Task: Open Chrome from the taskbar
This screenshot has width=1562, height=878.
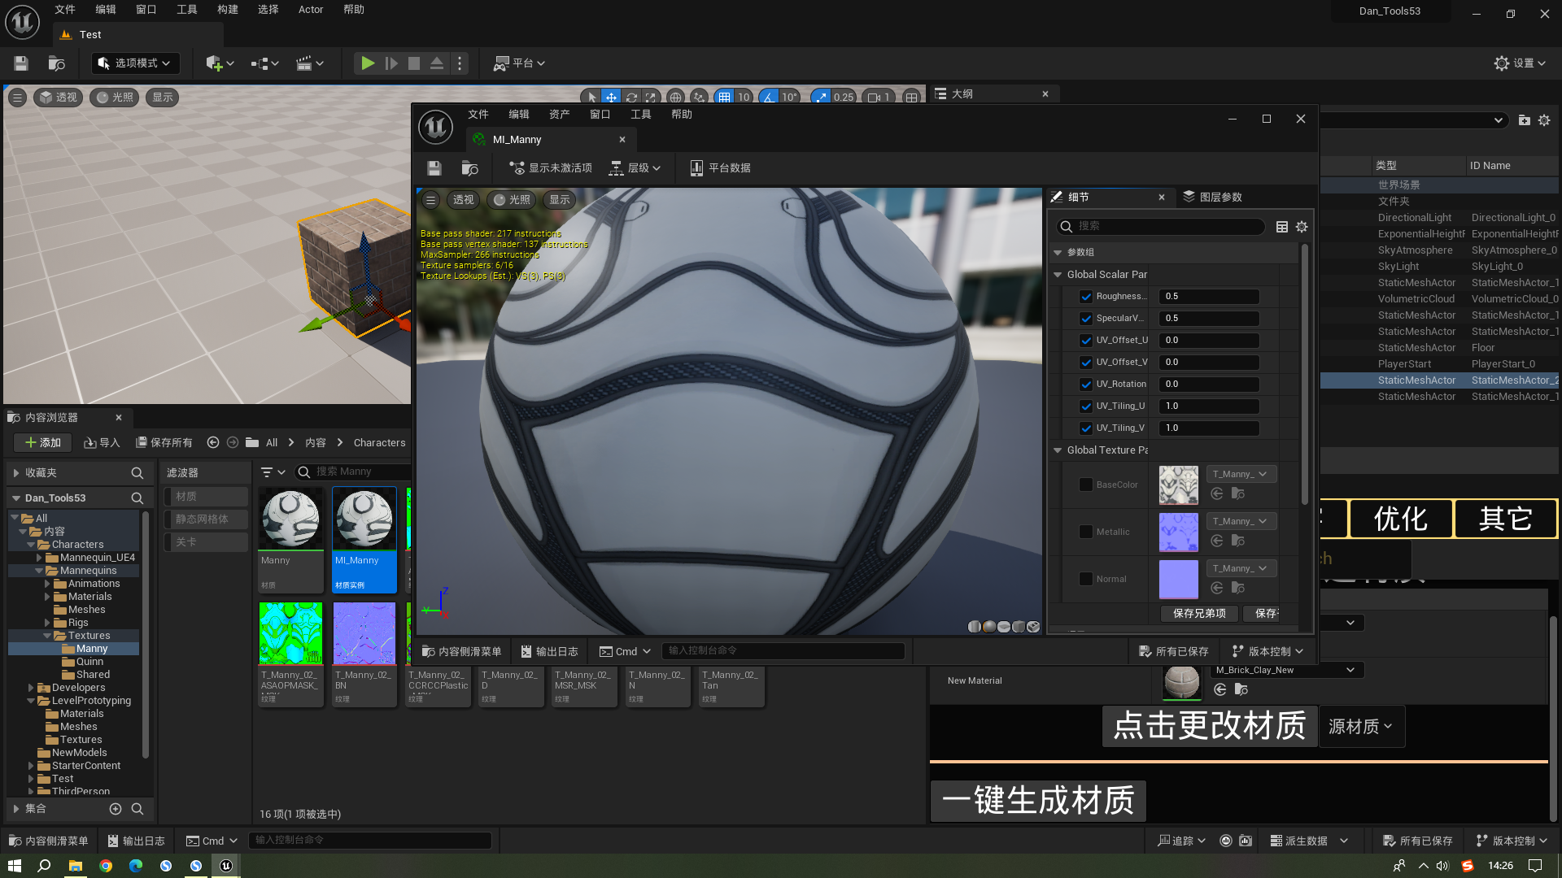Action: tap(106, 866)
